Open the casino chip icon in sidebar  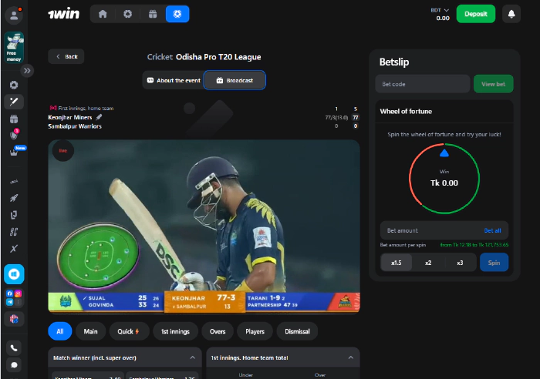pos(14,85)
